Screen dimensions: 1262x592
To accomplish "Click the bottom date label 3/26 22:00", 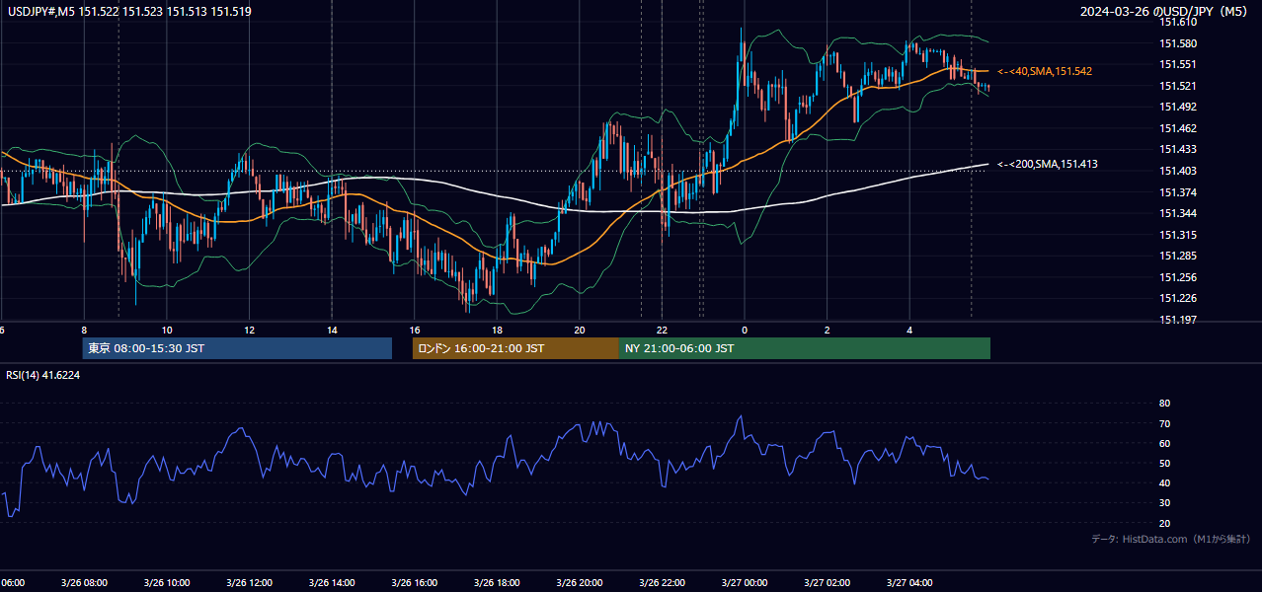I will coord(662,583).
